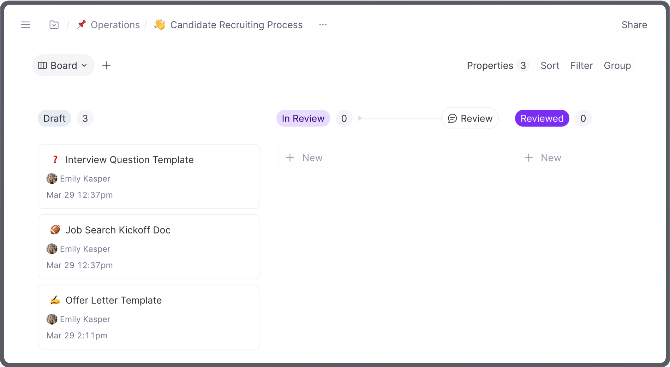The image size is (670, 367).
Task: Open the Properties panel
Action: coord(490,65)
